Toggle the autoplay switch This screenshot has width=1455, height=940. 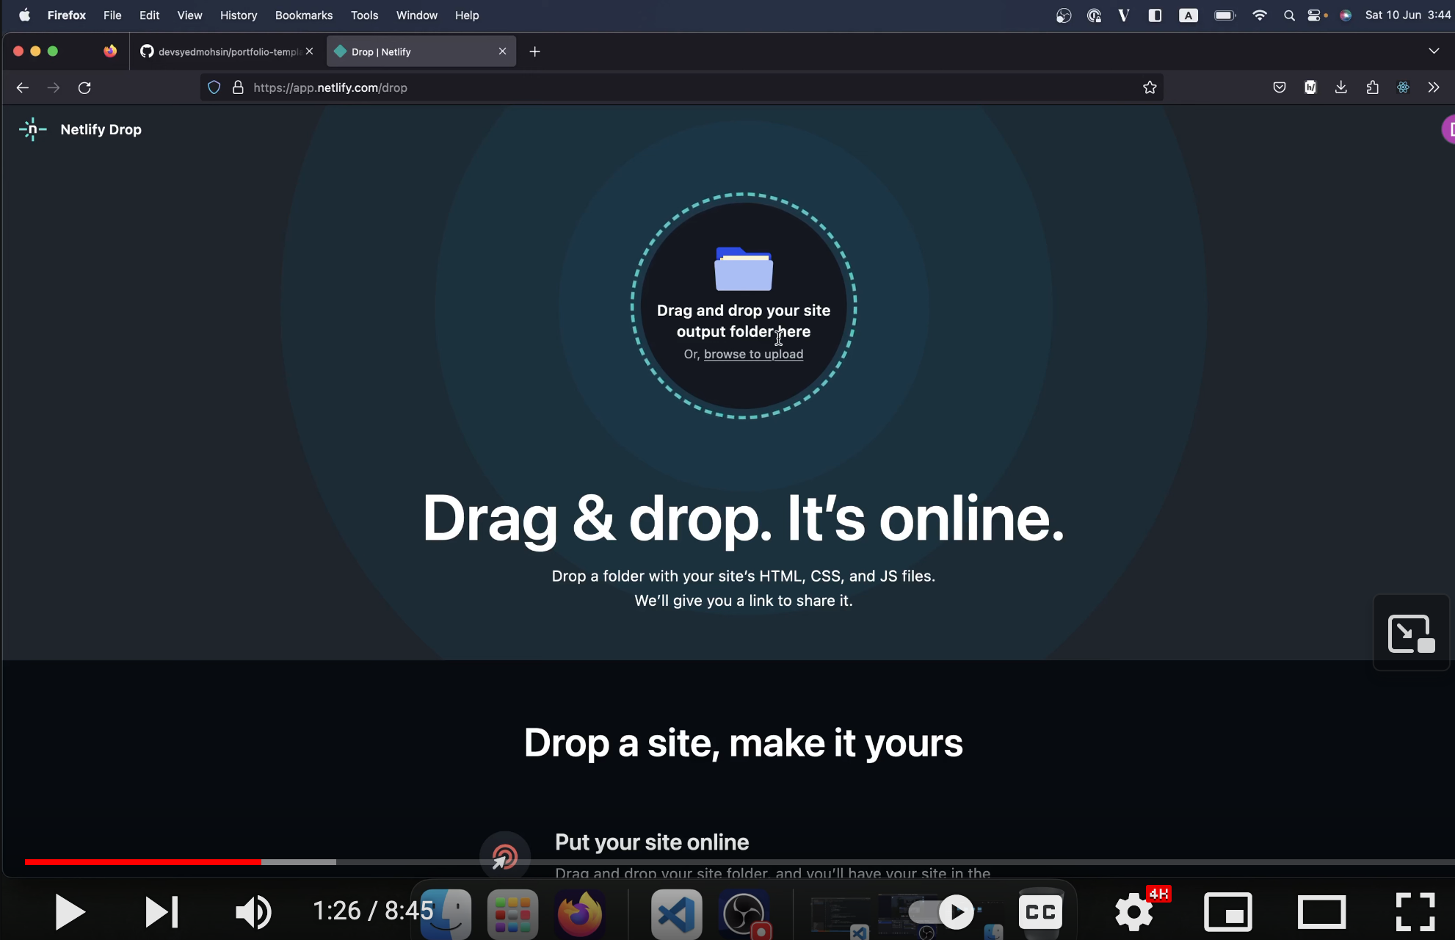pos(942,912)
